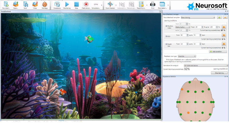Image resolution: width=229 pixels, height=123 pixels.
Task: Click the ECG up to 70 field
Action: click(x=196, y=35)
